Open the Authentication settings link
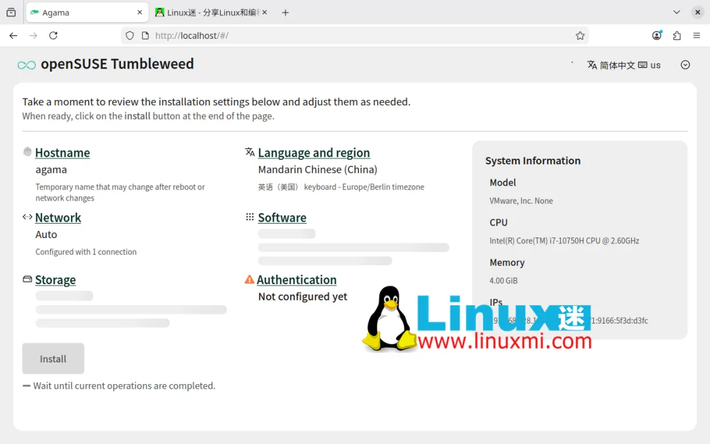The width and height of the screenshot is (710, 444). [x=296, y=280]
